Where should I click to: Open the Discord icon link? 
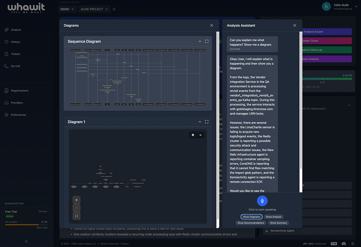click(x=344, y=244)
